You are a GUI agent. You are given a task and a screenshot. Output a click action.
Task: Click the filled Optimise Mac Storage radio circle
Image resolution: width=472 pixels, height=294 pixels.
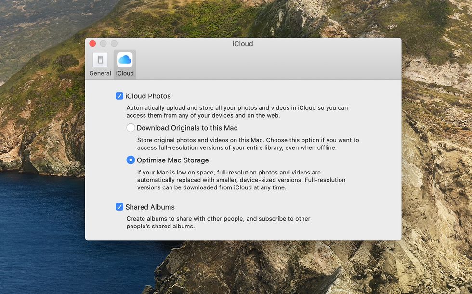tap(130, 160)
